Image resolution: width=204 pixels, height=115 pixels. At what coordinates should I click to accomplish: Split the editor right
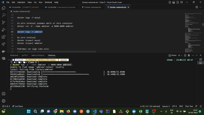(197, 7)
